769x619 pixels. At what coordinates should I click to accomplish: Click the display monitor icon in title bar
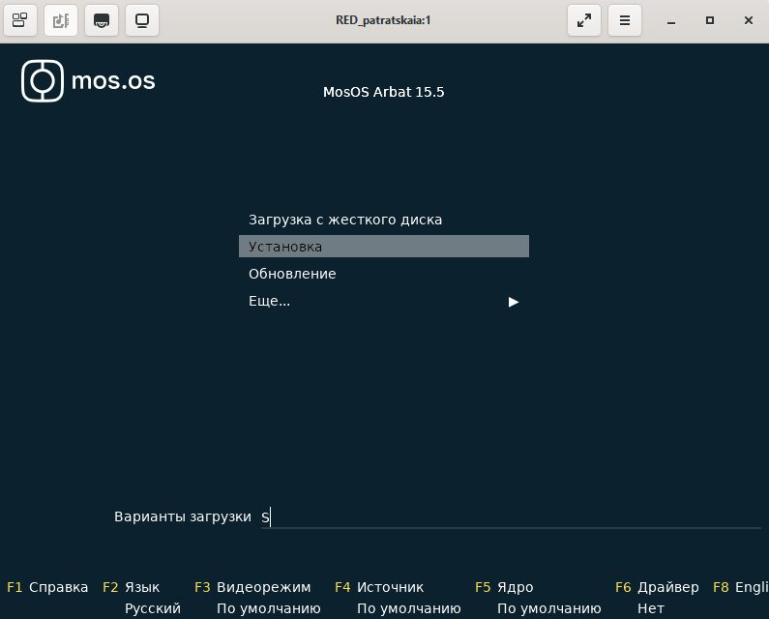pos(142,20)
